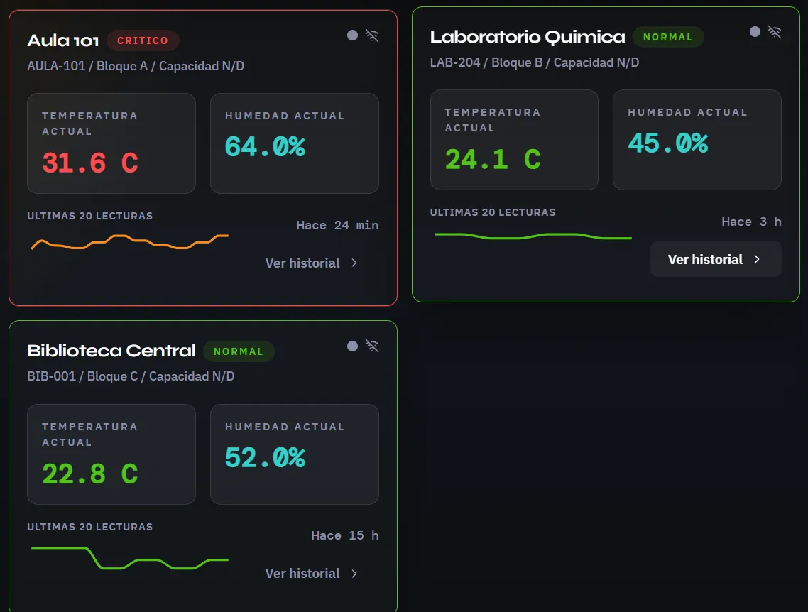
Task: Click the NORMAL badge on Biblioteca Central
Action: coord(238,351)
